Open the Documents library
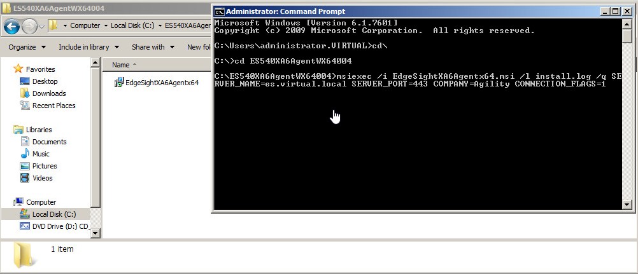 49,142
